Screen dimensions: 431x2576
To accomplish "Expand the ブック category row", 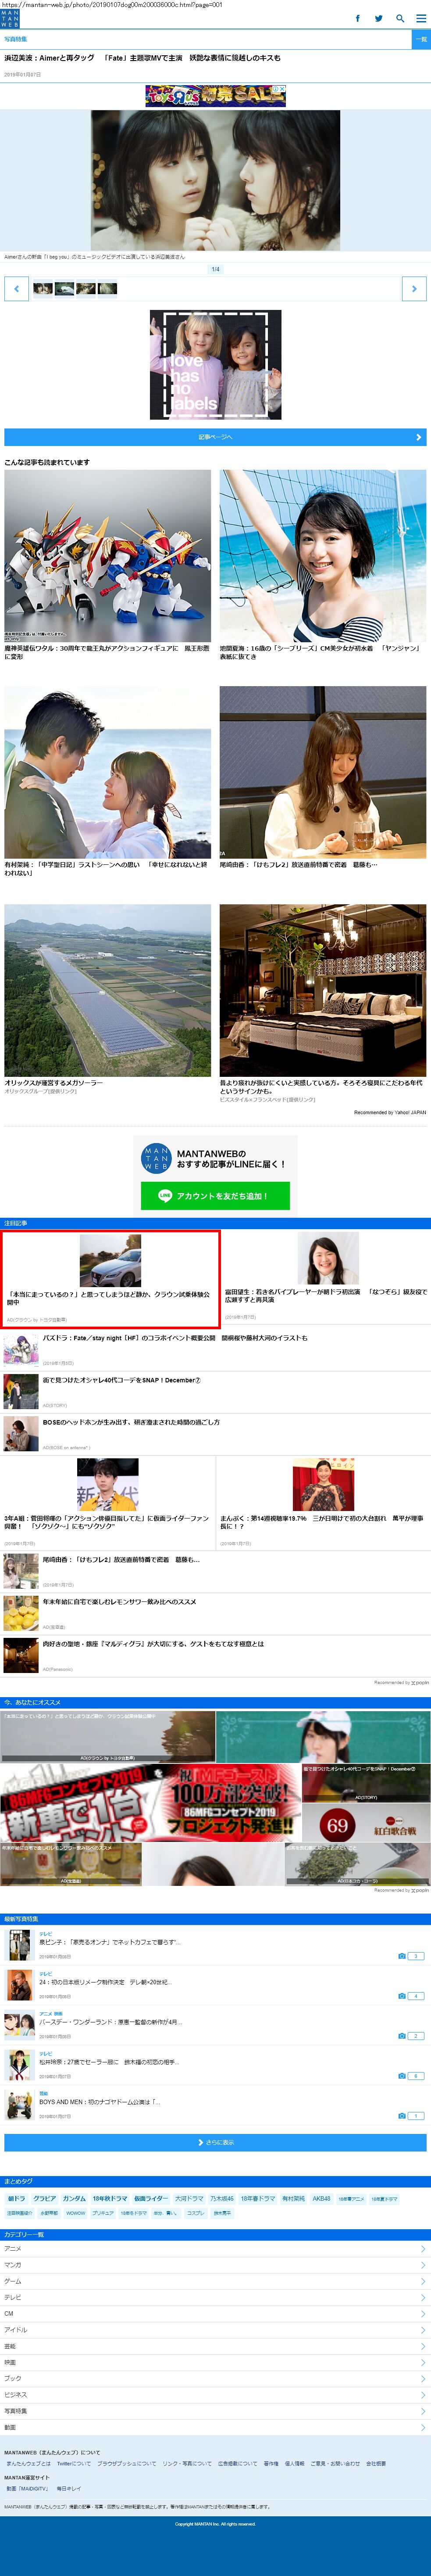I will [216, 2378].
